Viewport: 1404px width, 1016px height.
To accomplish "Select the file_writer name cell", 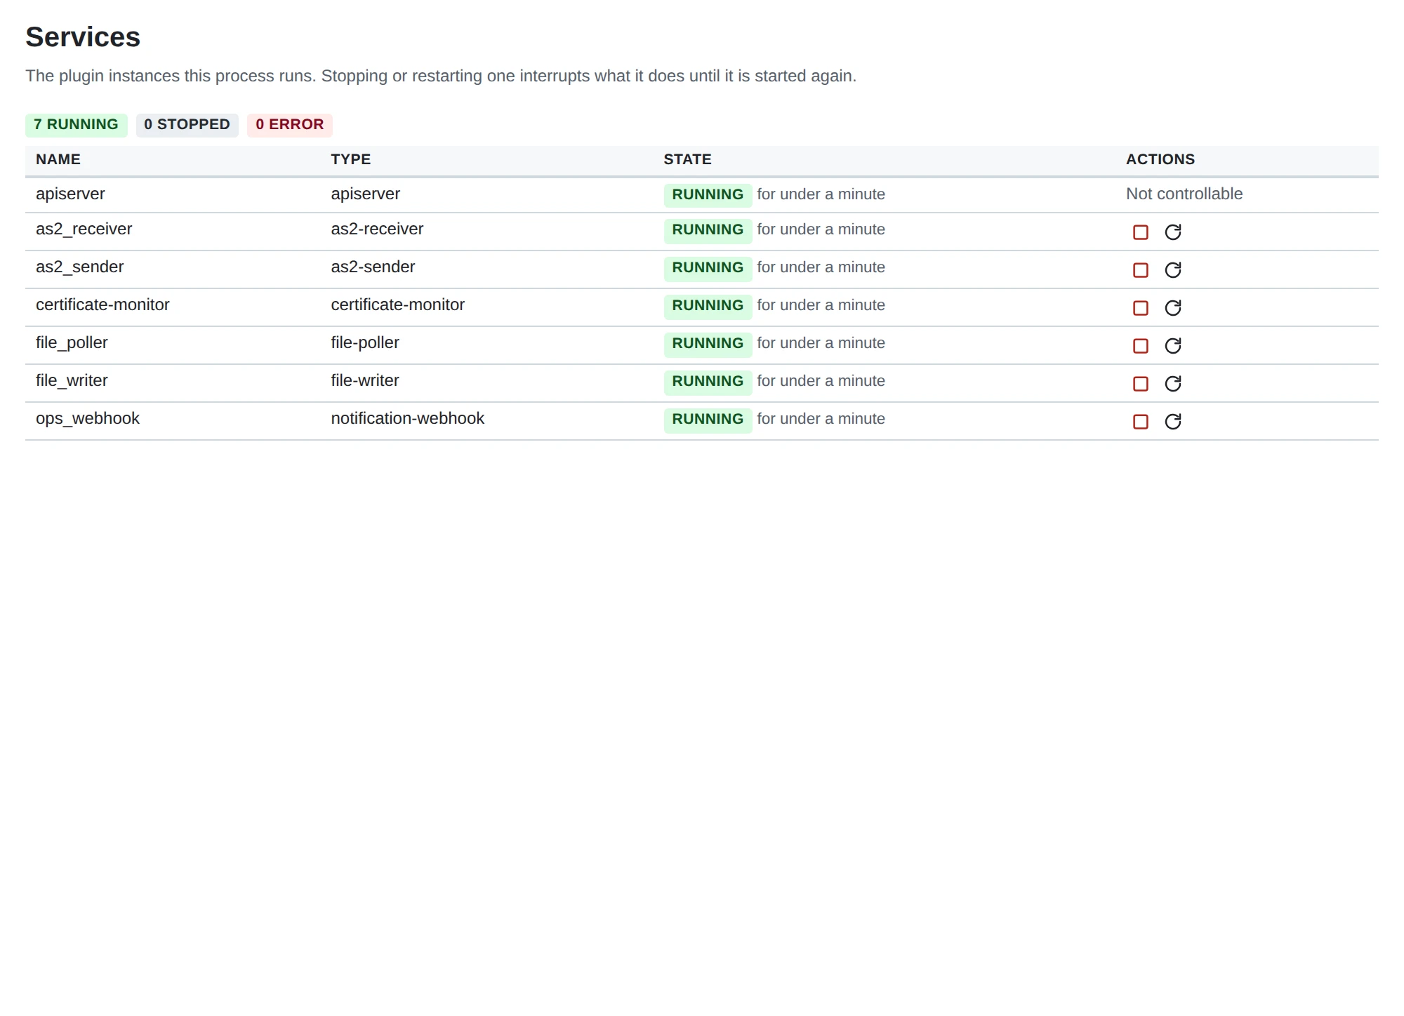I will tap(173, 382).
